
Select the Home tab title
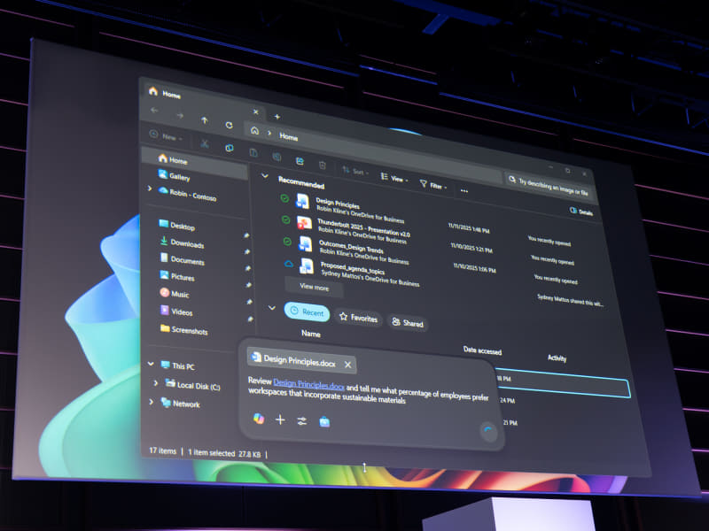pyautogui.click(x=171, y=95)
